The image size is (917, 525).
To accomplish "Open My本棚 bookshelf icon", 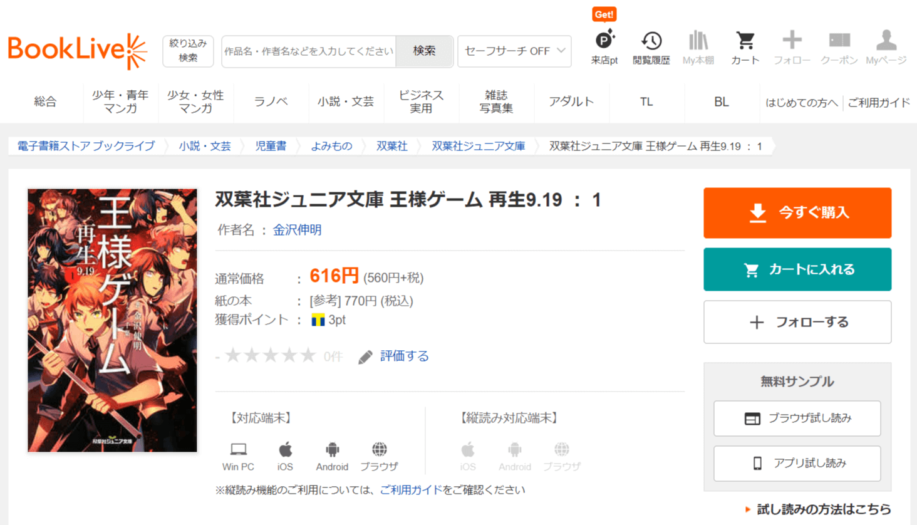I will 698,47.
